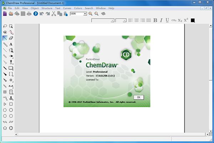Screen dimensions: 214x143
Task: Select the Table tool
Action: (5, 92)
